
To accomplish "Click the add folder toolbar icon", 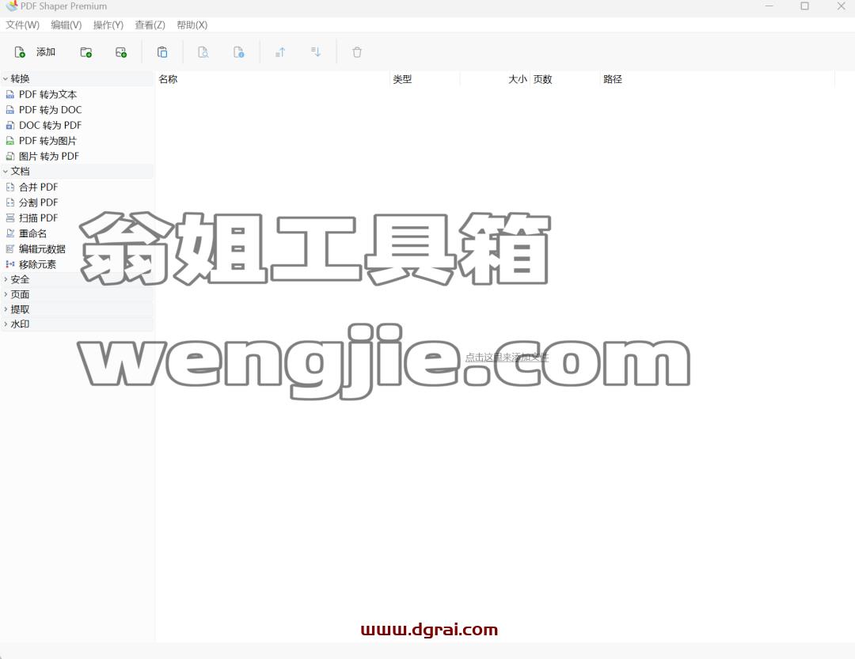I will 86,52.
